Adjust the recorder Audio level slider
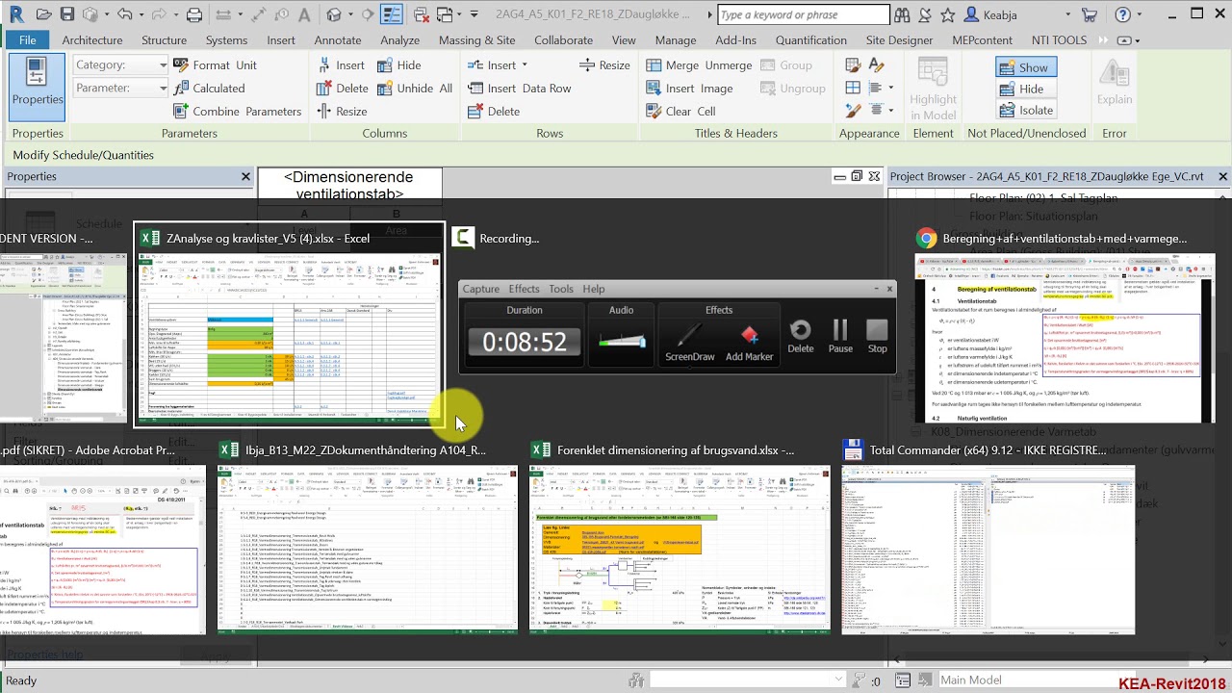Viewport: 1232px width, 693px height. (x=622, y=341)
